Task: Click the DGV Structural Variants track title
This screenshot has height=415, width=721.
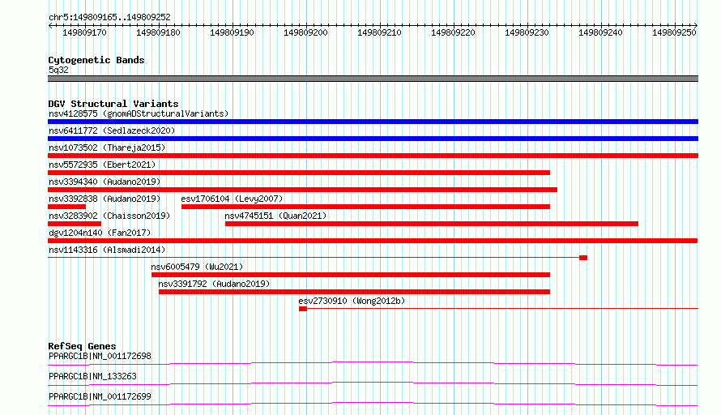Action: click(x=113, y=104)
